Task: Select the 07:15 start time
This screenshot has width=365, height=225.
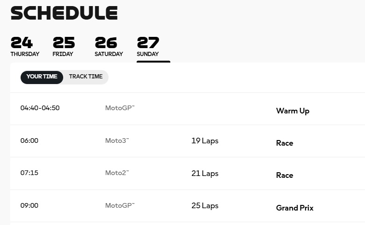Action: 29,173
